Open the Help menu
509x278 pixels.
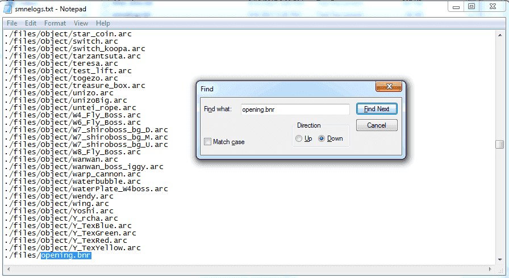(x=103, y=23)
